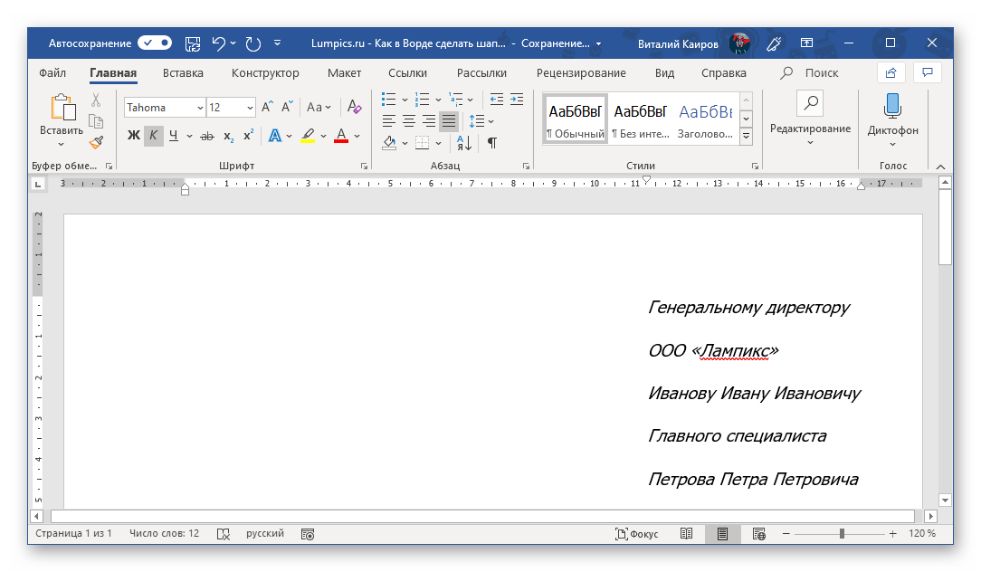Toggle bold formatting (Ж button)
The height and width of the screenshot is (572, 981).
click(134, 136)
